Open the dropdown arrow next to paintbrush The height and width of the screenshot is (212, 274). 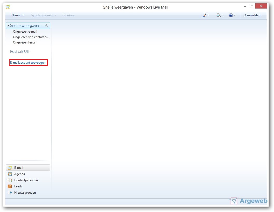click(x=208, y=15)
